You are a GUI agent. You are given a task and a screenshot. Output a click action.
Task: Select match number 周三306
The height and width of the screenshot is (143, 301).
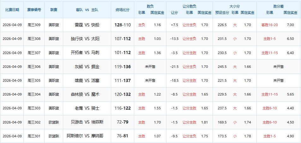tap(34, 67)
